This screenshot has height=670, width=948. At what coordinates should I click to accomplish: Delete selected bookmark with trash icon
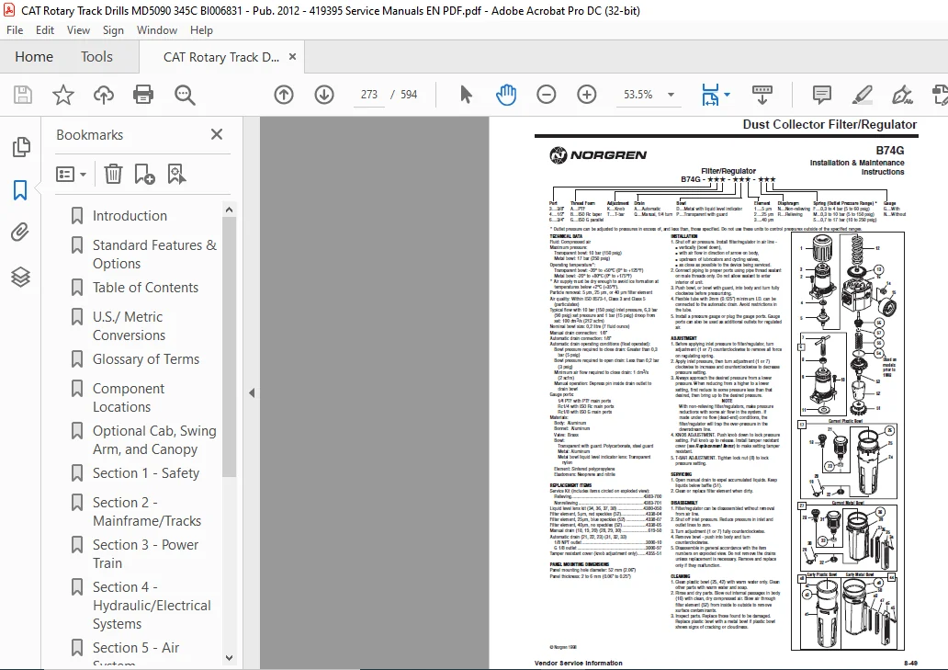[113, 174]
